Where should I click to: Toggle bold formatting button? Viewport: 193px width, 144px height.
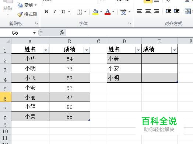coord(46,12)
